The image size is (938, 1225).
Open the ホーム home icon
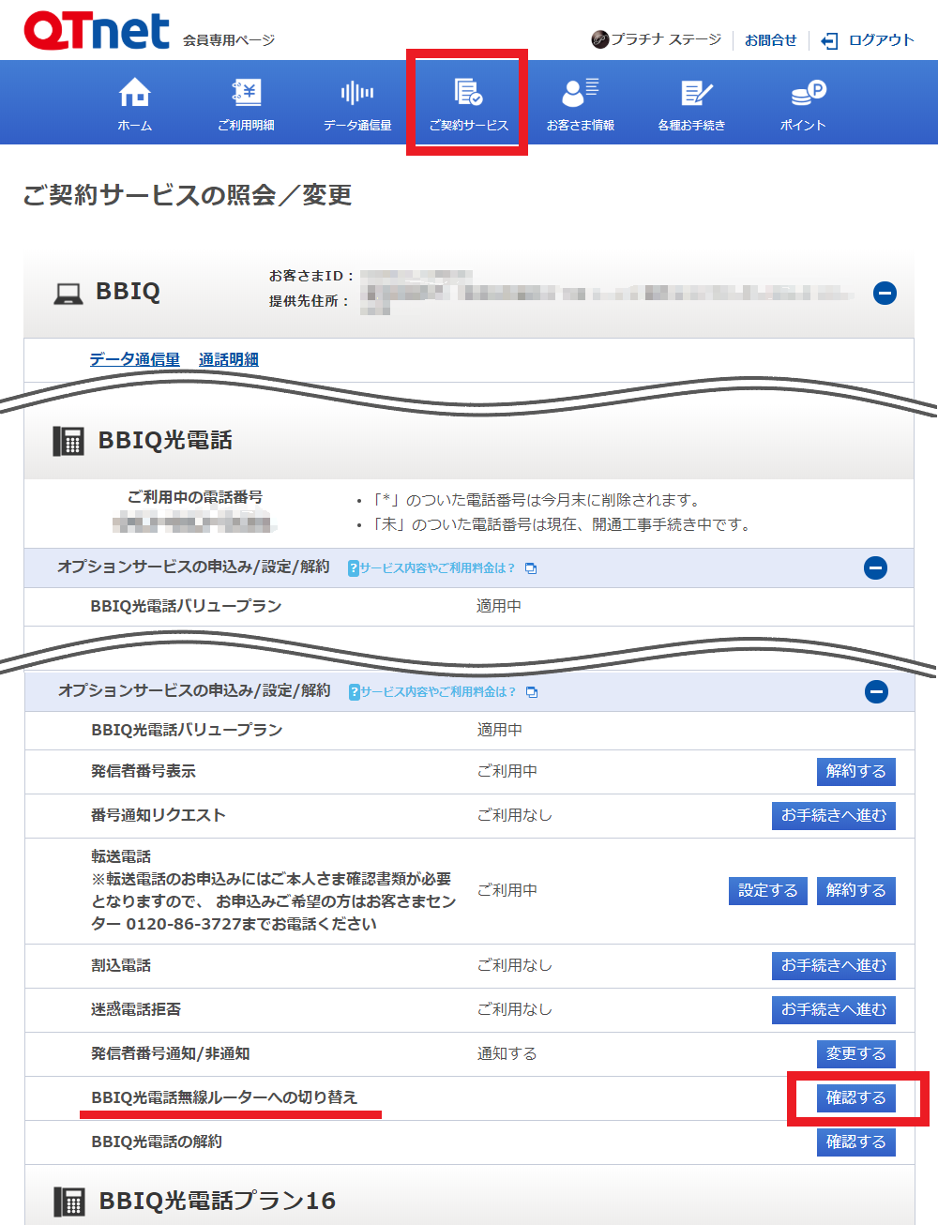click(135, 92)
